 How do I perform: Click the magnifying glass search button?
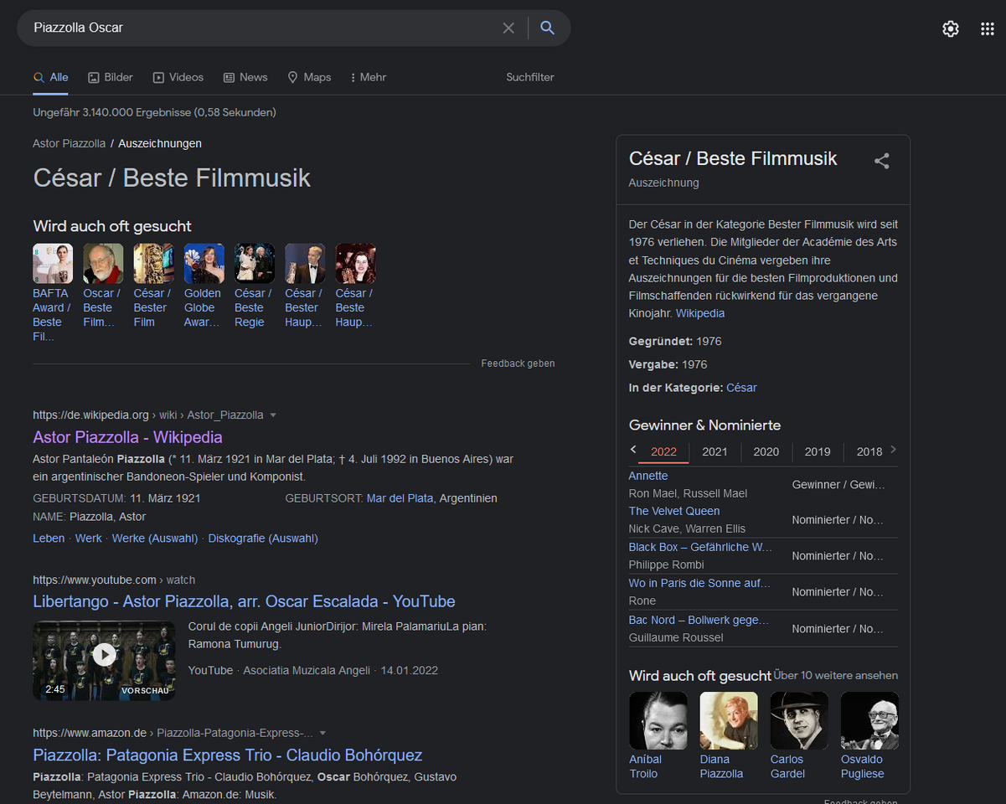click(547, 28)
